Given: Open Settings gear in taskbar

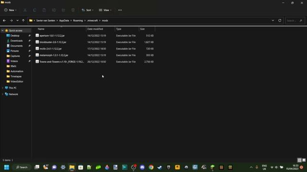Looking at the screenshot, I should [x=63, y=167].
